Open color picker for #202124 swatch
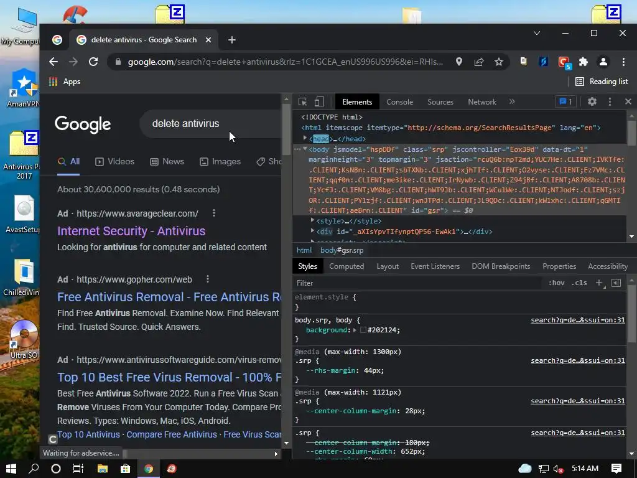The image size is (637, 478). pyautogui.click(x=363, y=330)
